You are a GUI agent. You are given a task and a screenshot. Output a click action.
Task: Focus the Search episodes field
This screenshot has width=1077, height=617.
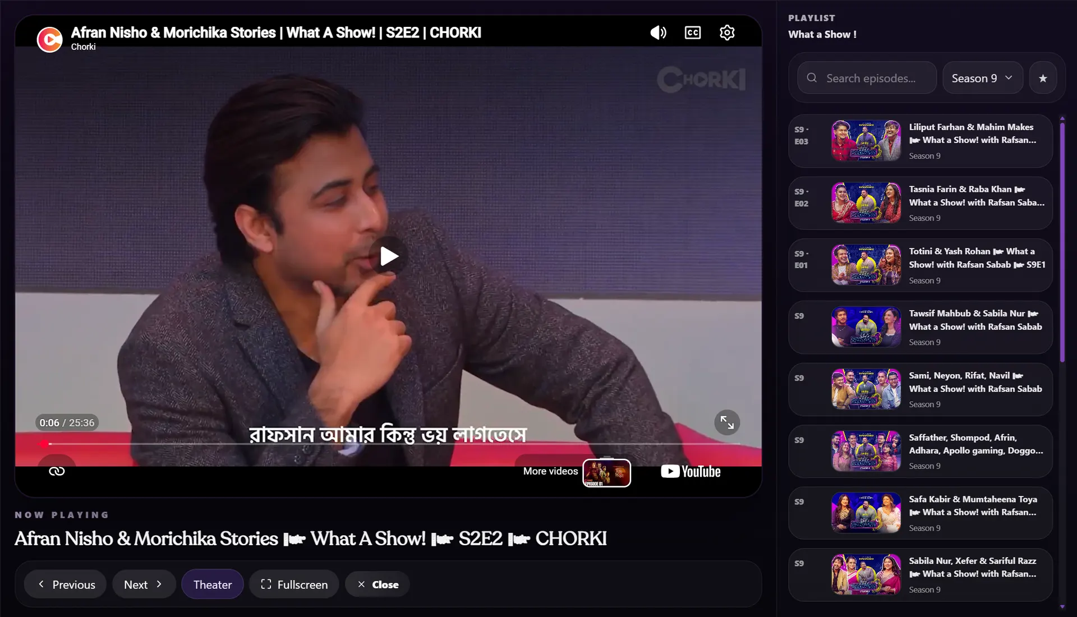(x=867, y=78)
